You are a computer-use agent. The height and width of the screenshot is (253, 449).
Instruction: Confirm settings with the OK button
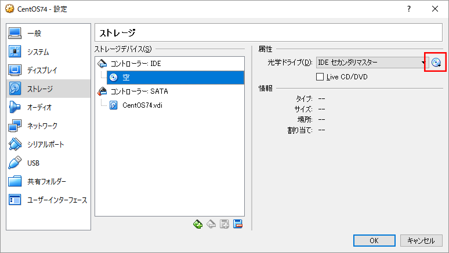[374, 240]
